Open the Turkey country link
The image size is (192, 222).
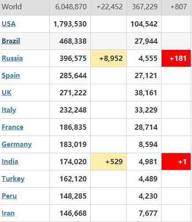click(13, 179)
